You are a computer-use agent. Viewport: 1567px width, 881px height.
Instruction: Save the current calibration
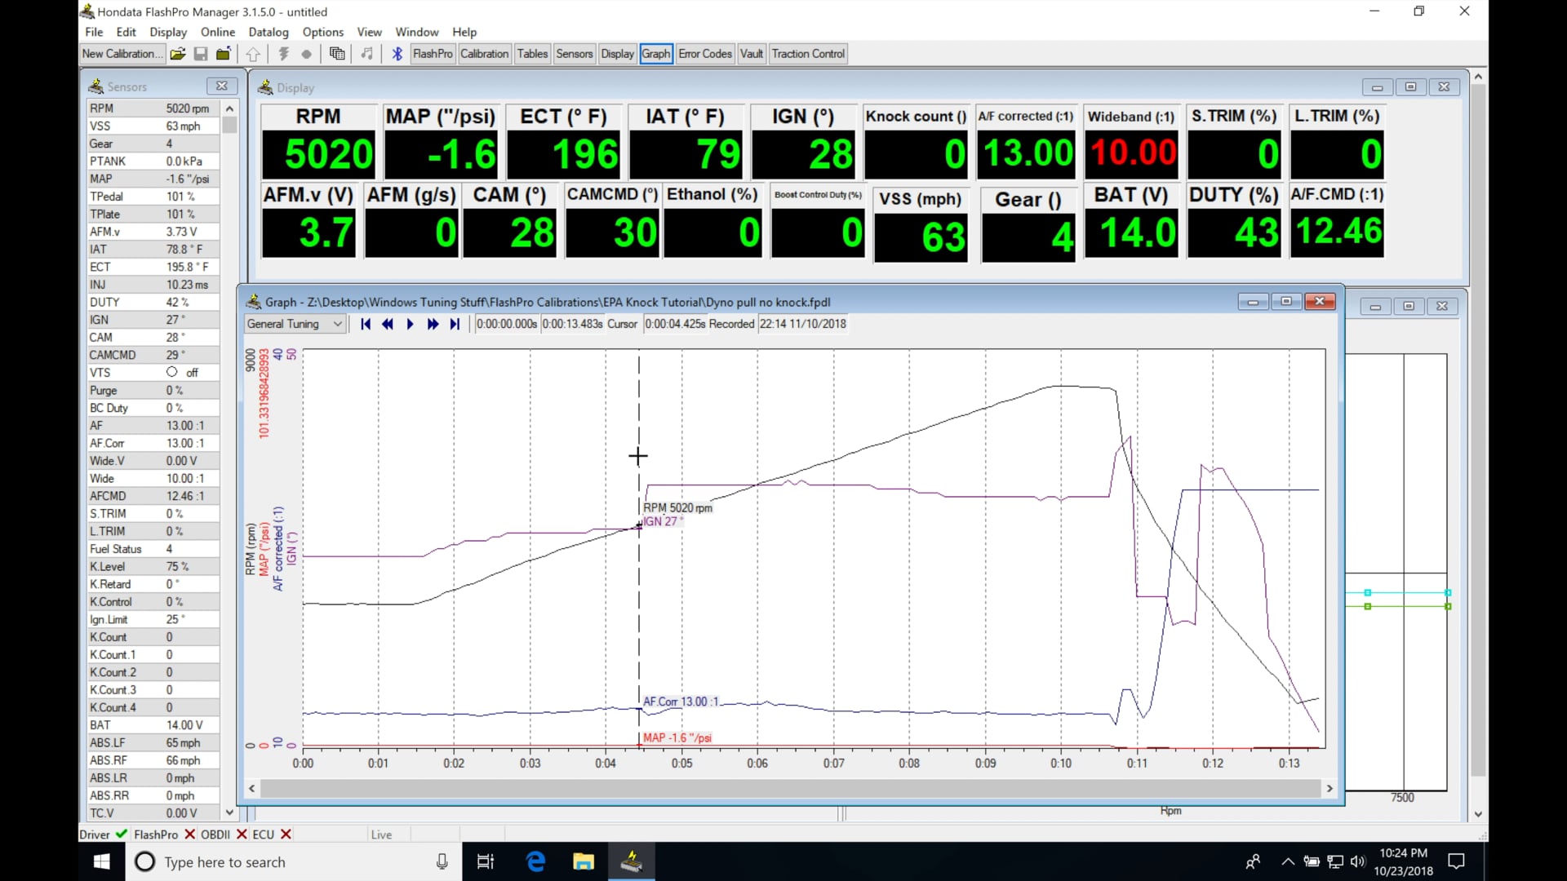(x=201, y=54)
